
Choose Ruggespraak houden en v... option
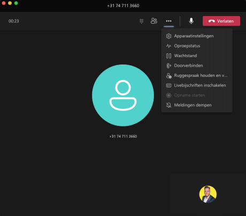point(197,75)
